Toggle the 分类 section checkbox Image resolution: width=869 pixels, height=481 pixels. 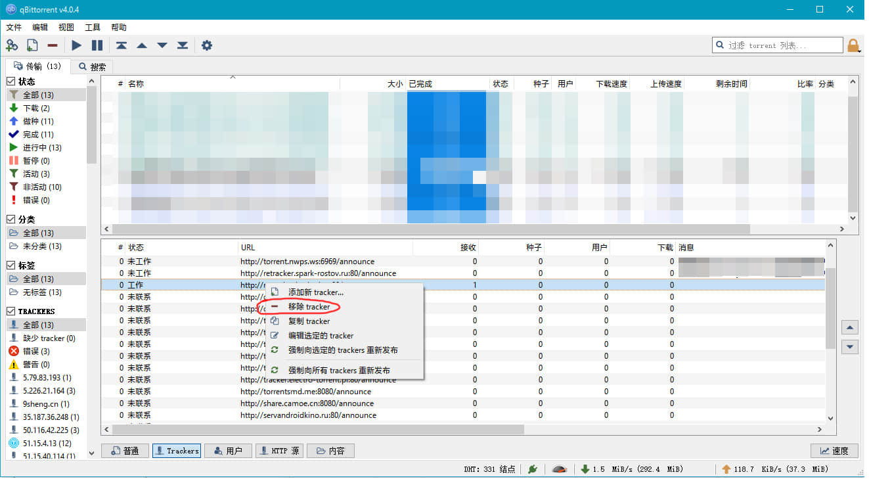(x=11, y=219)
